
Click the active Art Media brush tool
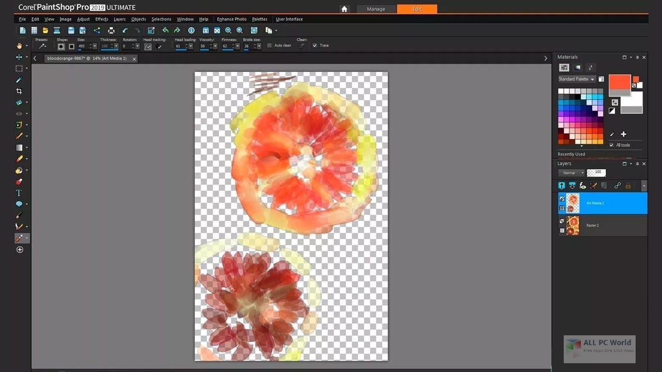pos(19,238)
